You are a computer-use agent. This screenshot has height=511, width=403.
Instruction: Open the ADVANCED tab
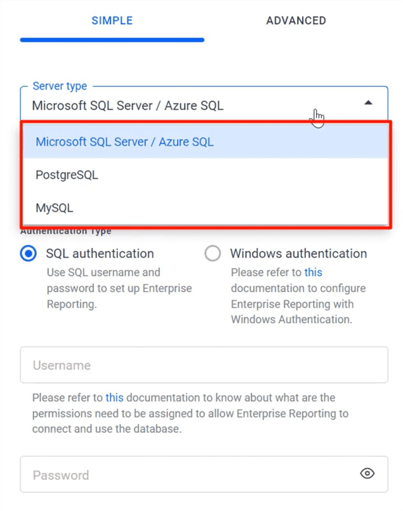(296, 21)
